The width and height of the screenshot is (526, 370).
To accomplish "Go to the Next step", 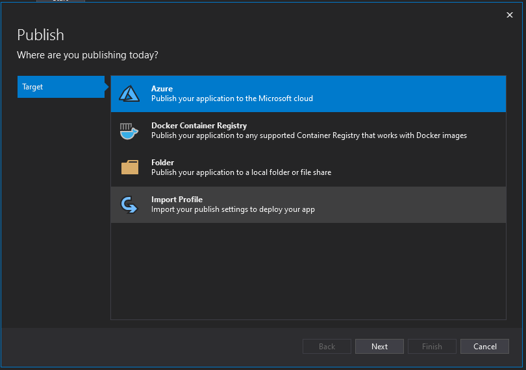I will click(379, 346).
